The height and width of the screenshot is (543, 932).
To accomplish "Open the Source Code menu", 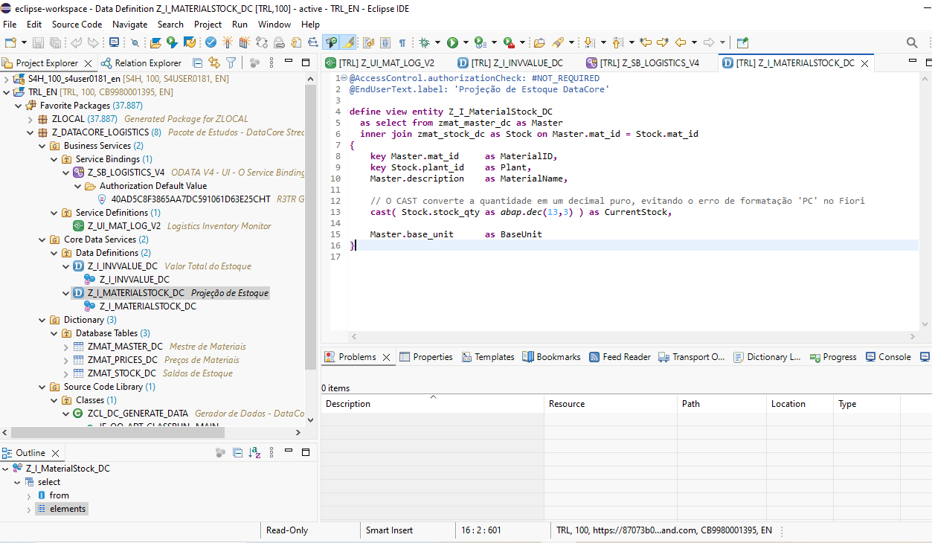I will point(77,25).
